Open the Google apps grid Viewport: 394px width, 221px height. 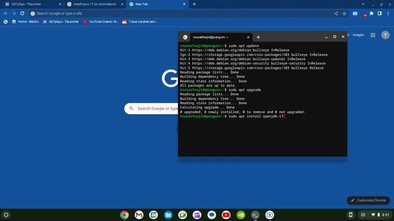tap(373, 35)
